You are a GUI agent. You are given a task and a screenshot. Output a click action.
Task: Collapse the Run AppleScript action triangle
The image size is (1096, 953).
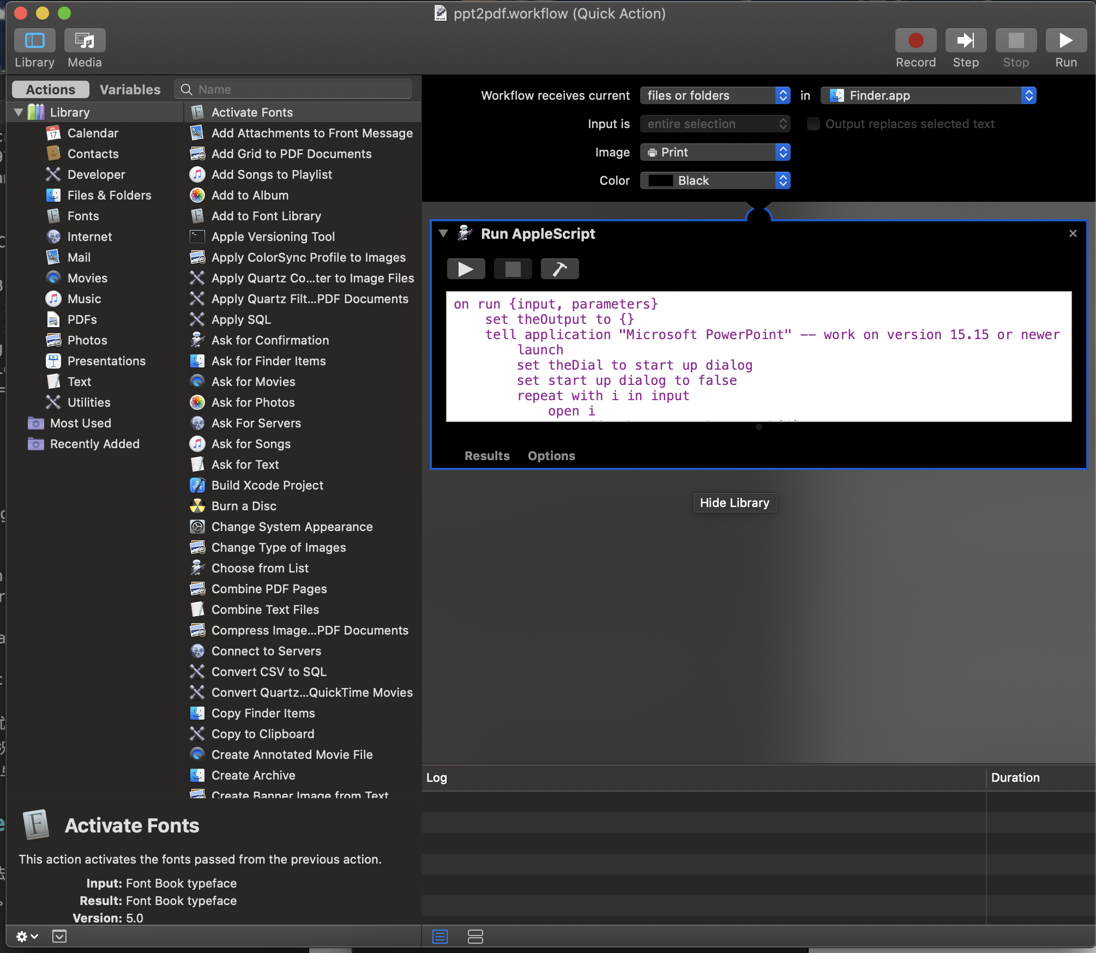[x=443, y=233]
